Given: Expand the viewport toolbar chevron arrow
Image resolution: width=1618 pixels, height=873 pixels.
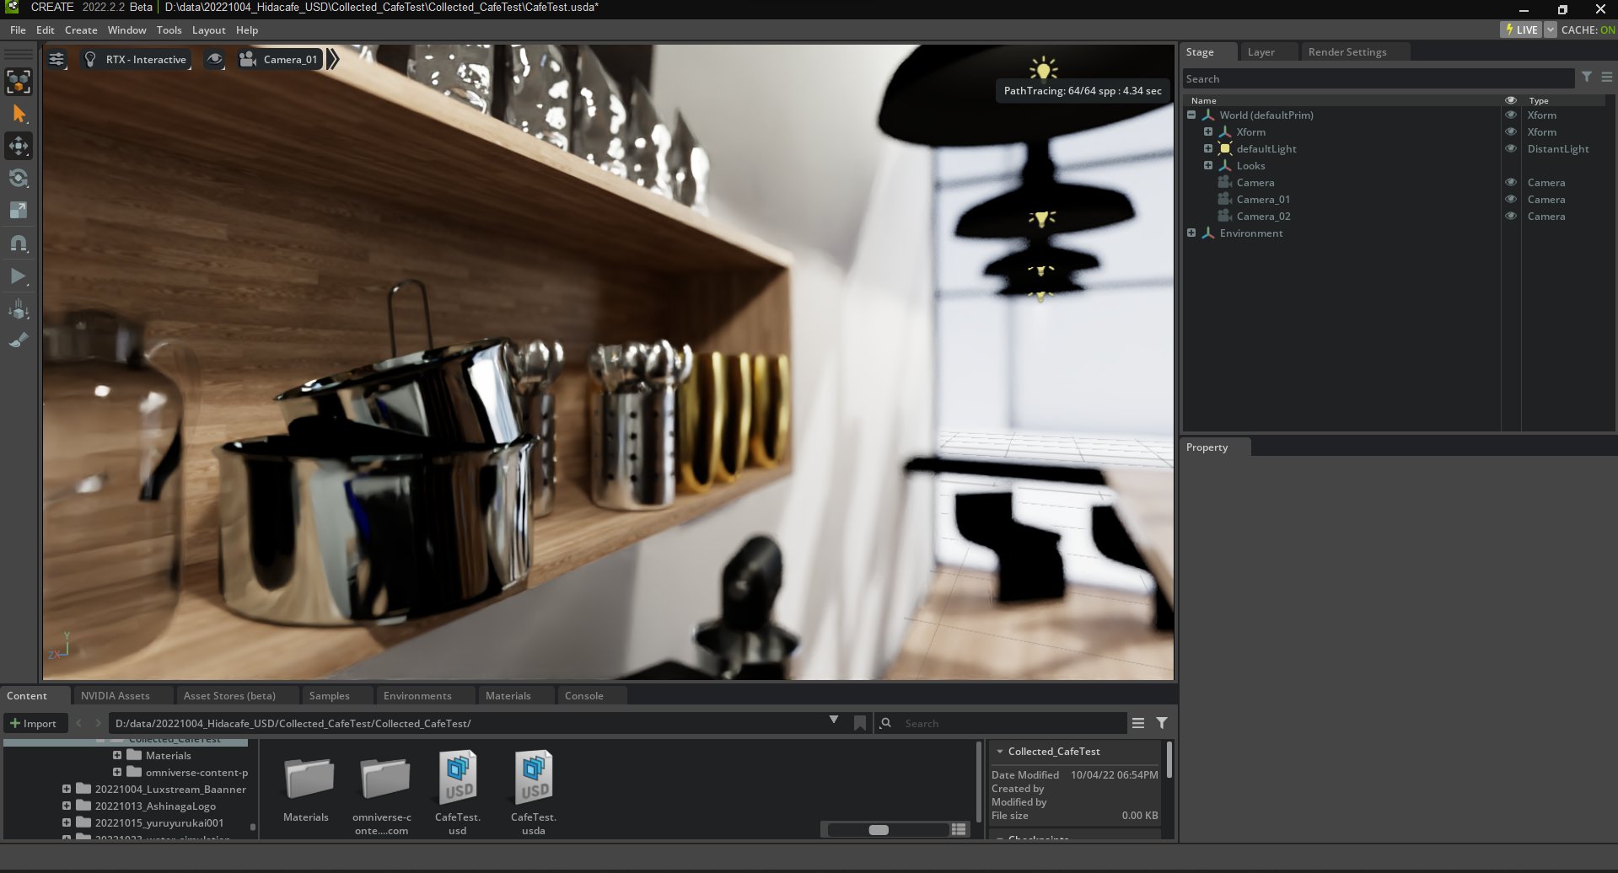Looking at the screenshot, I should click(x=333, y=59).
